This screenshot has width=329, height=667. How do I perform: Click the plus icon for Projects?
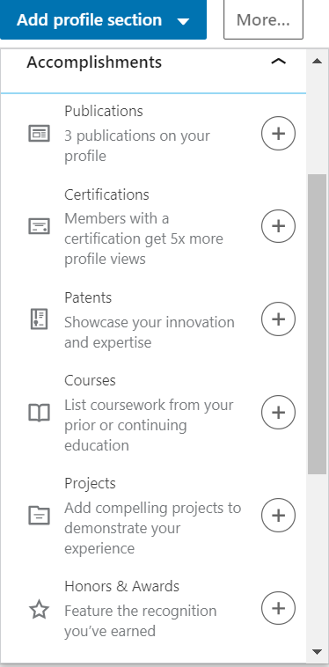(278, 516)
